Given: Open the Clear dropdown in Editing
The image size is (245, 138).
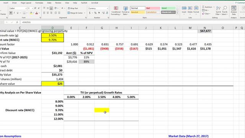Looking at the screenshot, I should pos(206,14).
